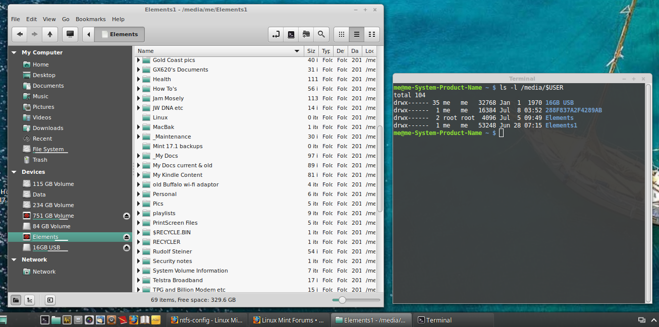Screen dimensions: 659x327
Task: Eject the 751 GB Volume
Action: (127, 216)
